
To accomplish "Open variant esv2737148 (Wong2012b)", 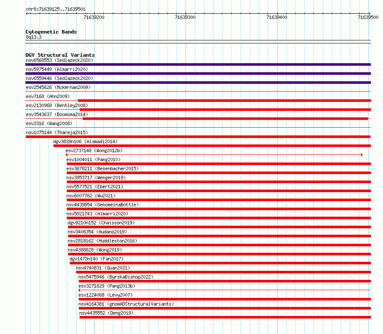I will point(94,150).
